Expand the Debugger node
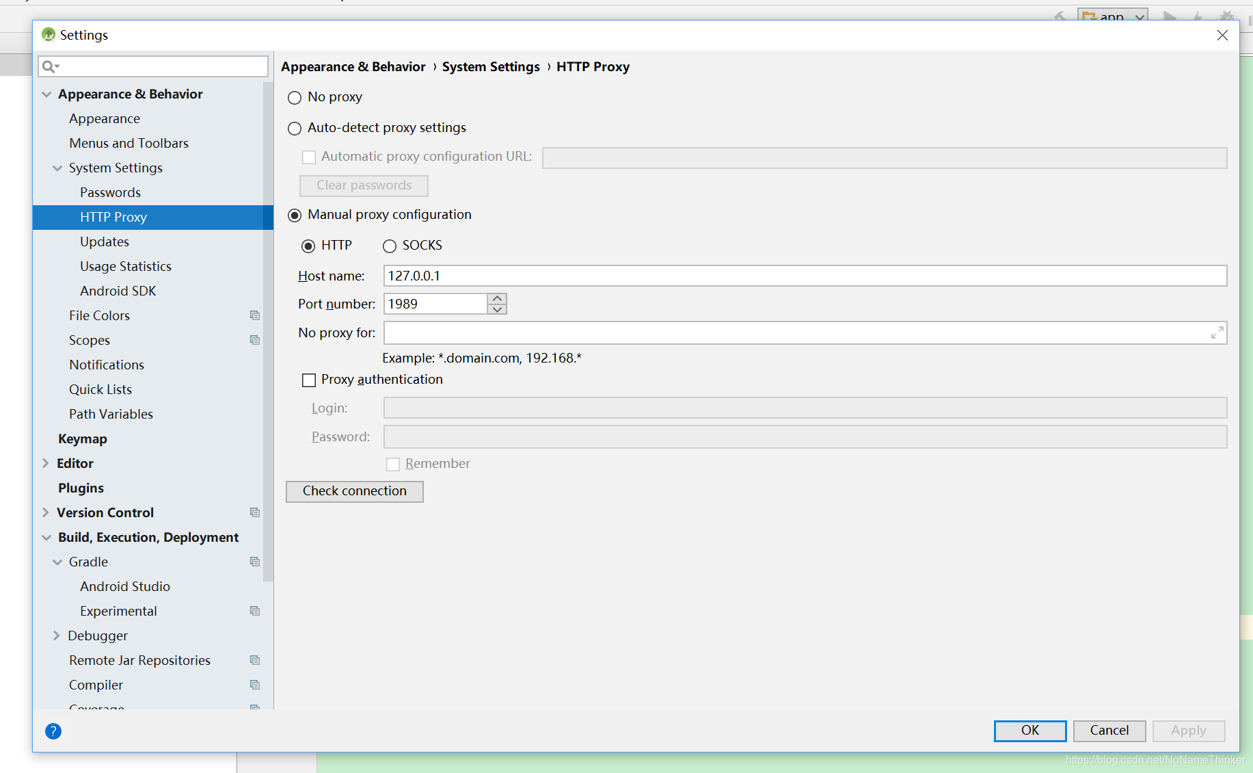The width and height of the screenshot is (1253, 773). coord(57,636)
